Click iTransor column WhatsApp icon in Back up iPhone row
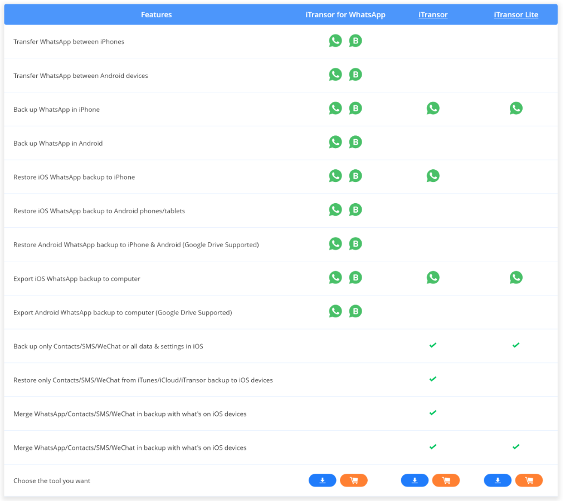 coord(433,109)
